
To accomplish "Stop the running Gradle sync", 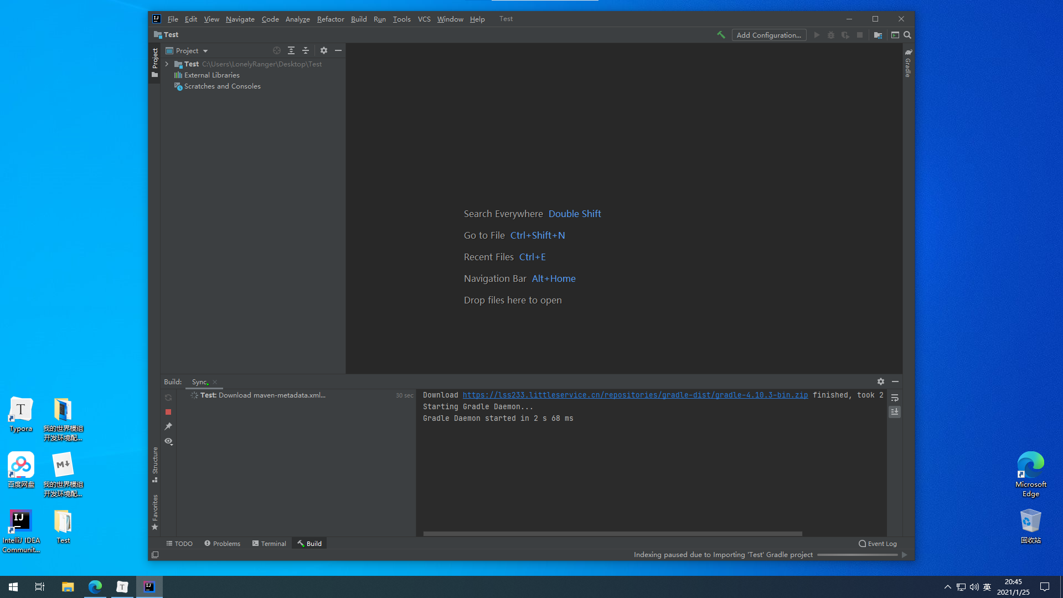I will click(x=168, y=412).
